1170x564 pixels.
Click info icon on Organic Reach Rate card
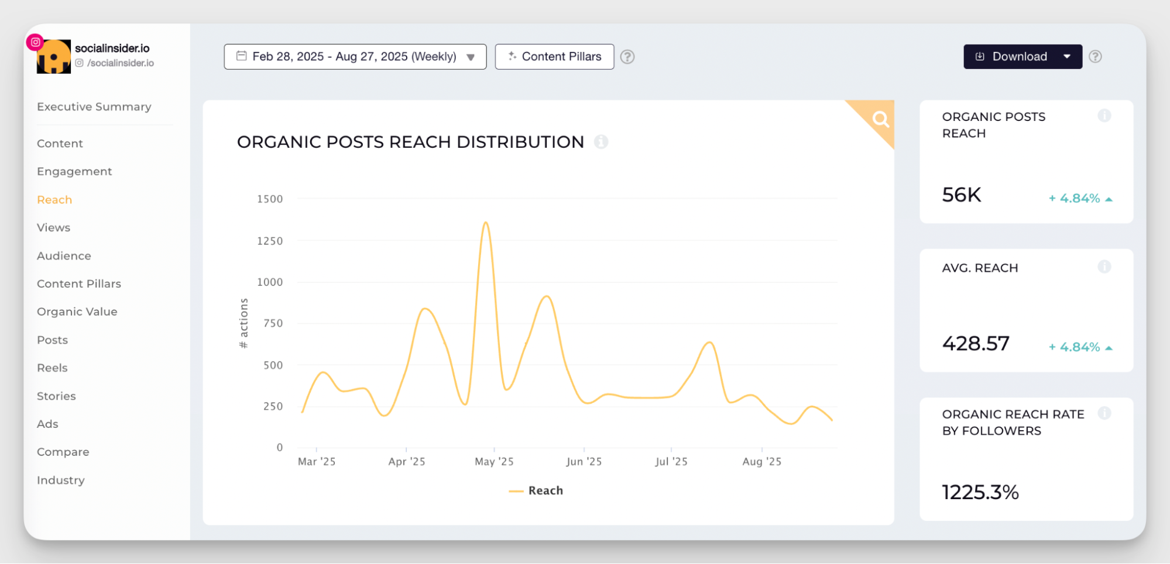[x=1104, y=413]
